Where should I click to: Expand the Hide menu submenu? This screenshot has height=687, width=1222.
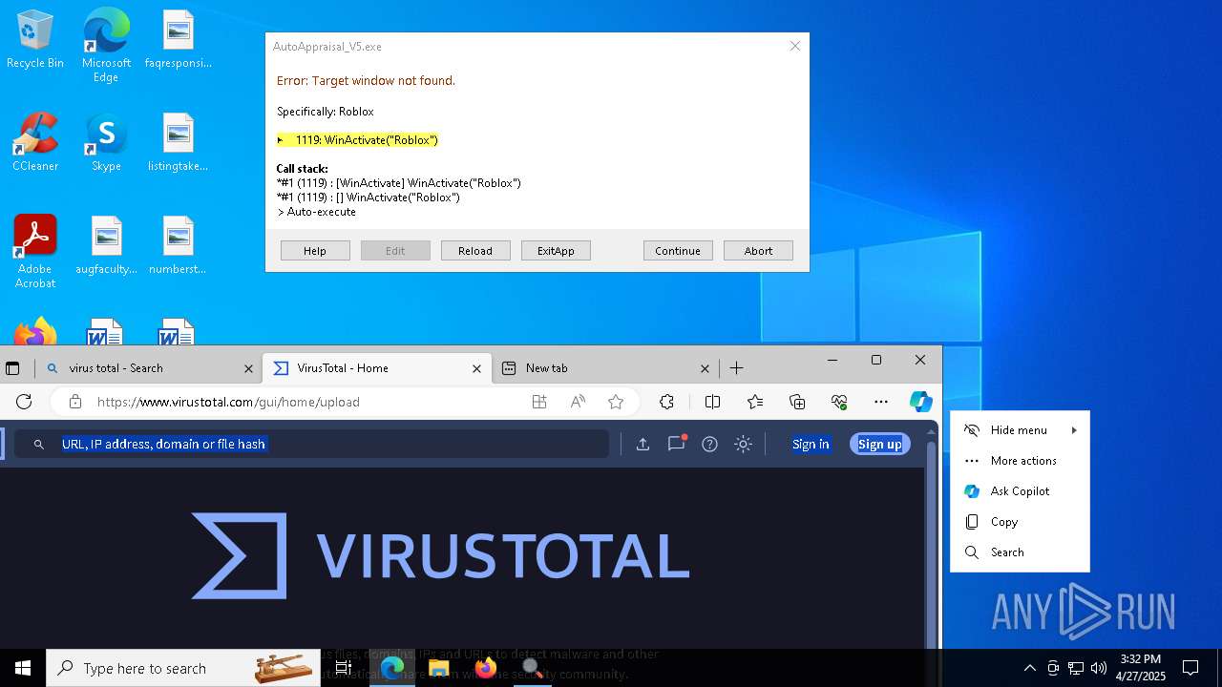[1021, 430]
